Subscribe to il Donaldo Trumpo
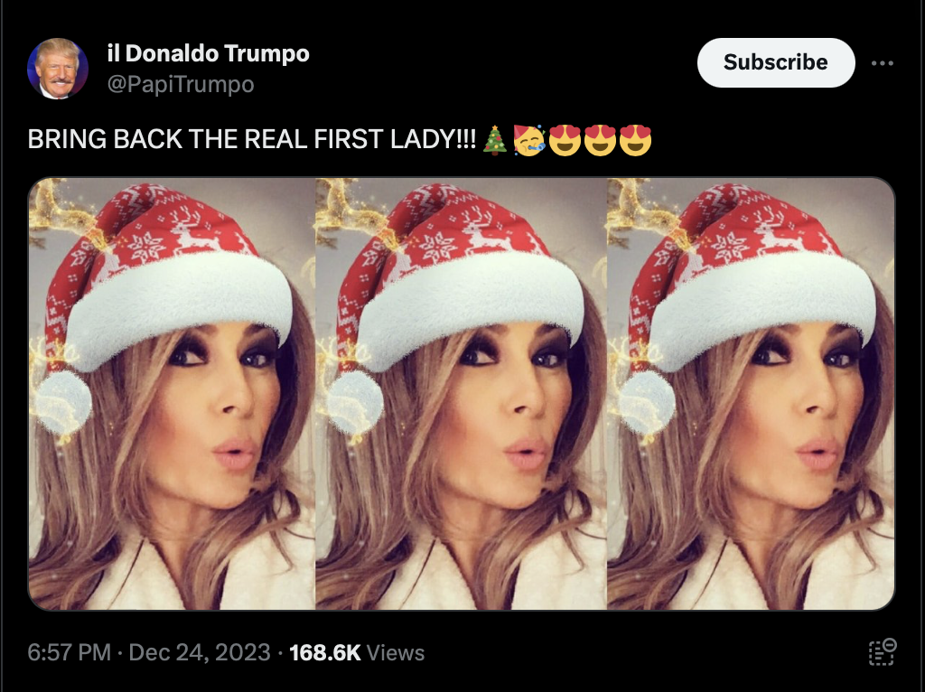 point(776,62)
